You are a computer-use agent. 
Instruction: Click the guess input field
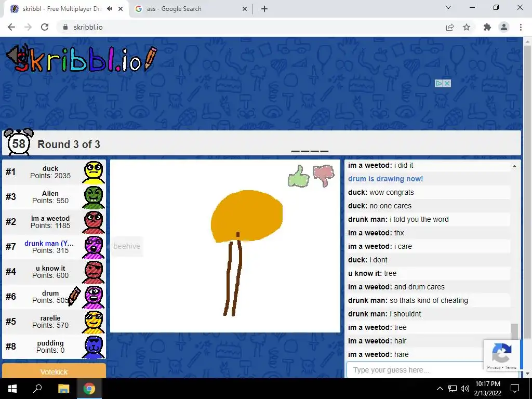point(415,370)
